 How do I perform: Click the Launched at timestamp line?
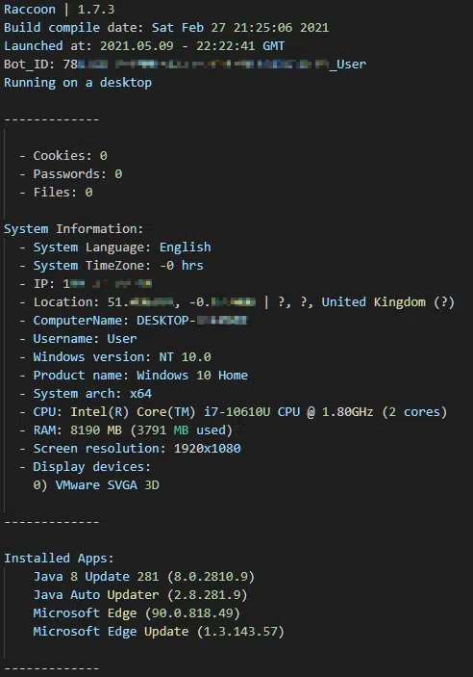click(x=144, y=46)
